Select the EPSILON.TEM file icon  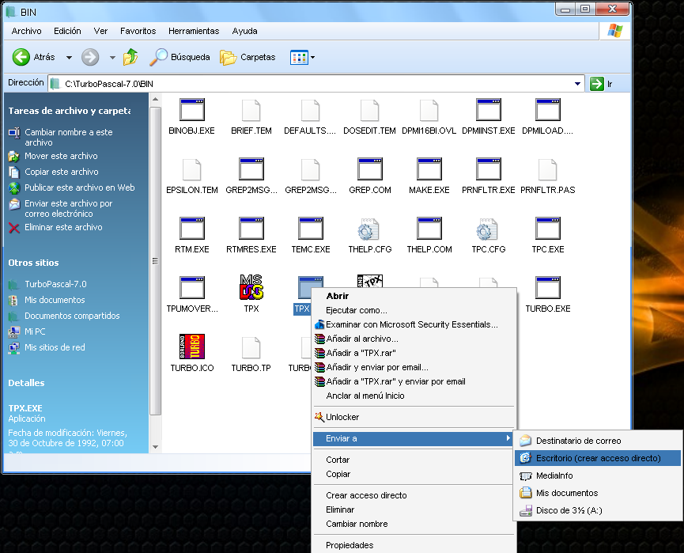pos(192,169)
